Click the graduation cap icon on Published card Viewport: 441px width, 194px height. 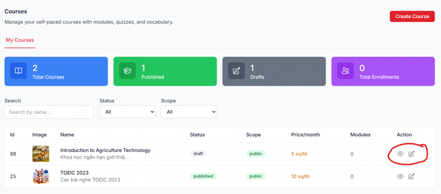pos(127,71)
